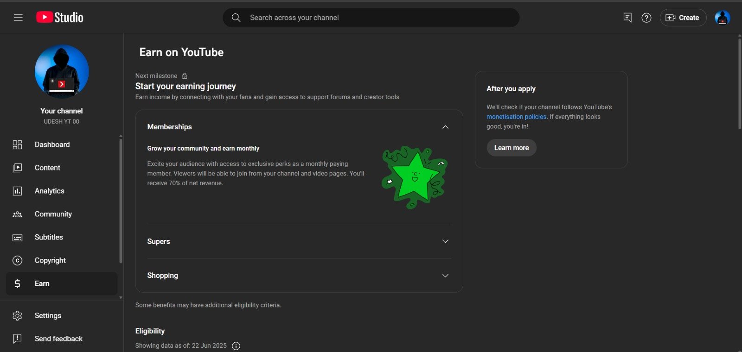This screenshot has width=742, height=352.
Task: Click the Create button
Action: coord(683,18)
